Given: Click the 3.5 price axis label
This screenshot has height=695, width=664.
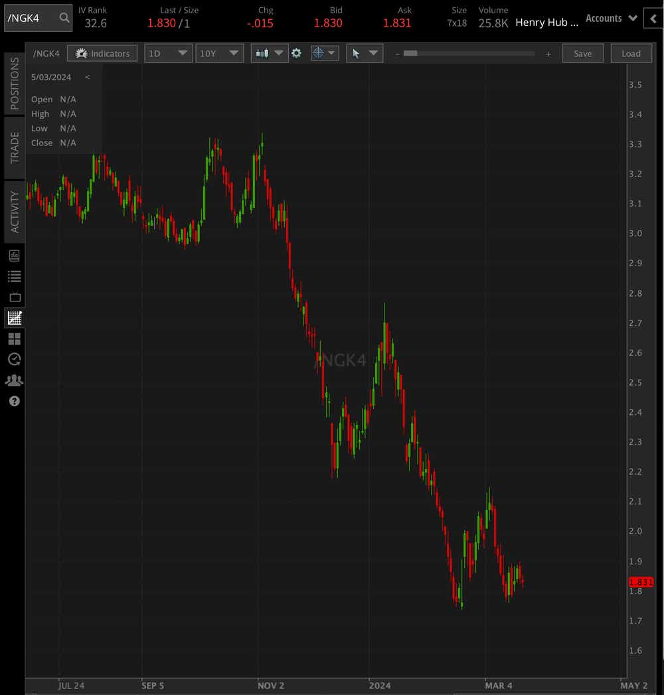Looking at the screenshot, I should [635, 85].
